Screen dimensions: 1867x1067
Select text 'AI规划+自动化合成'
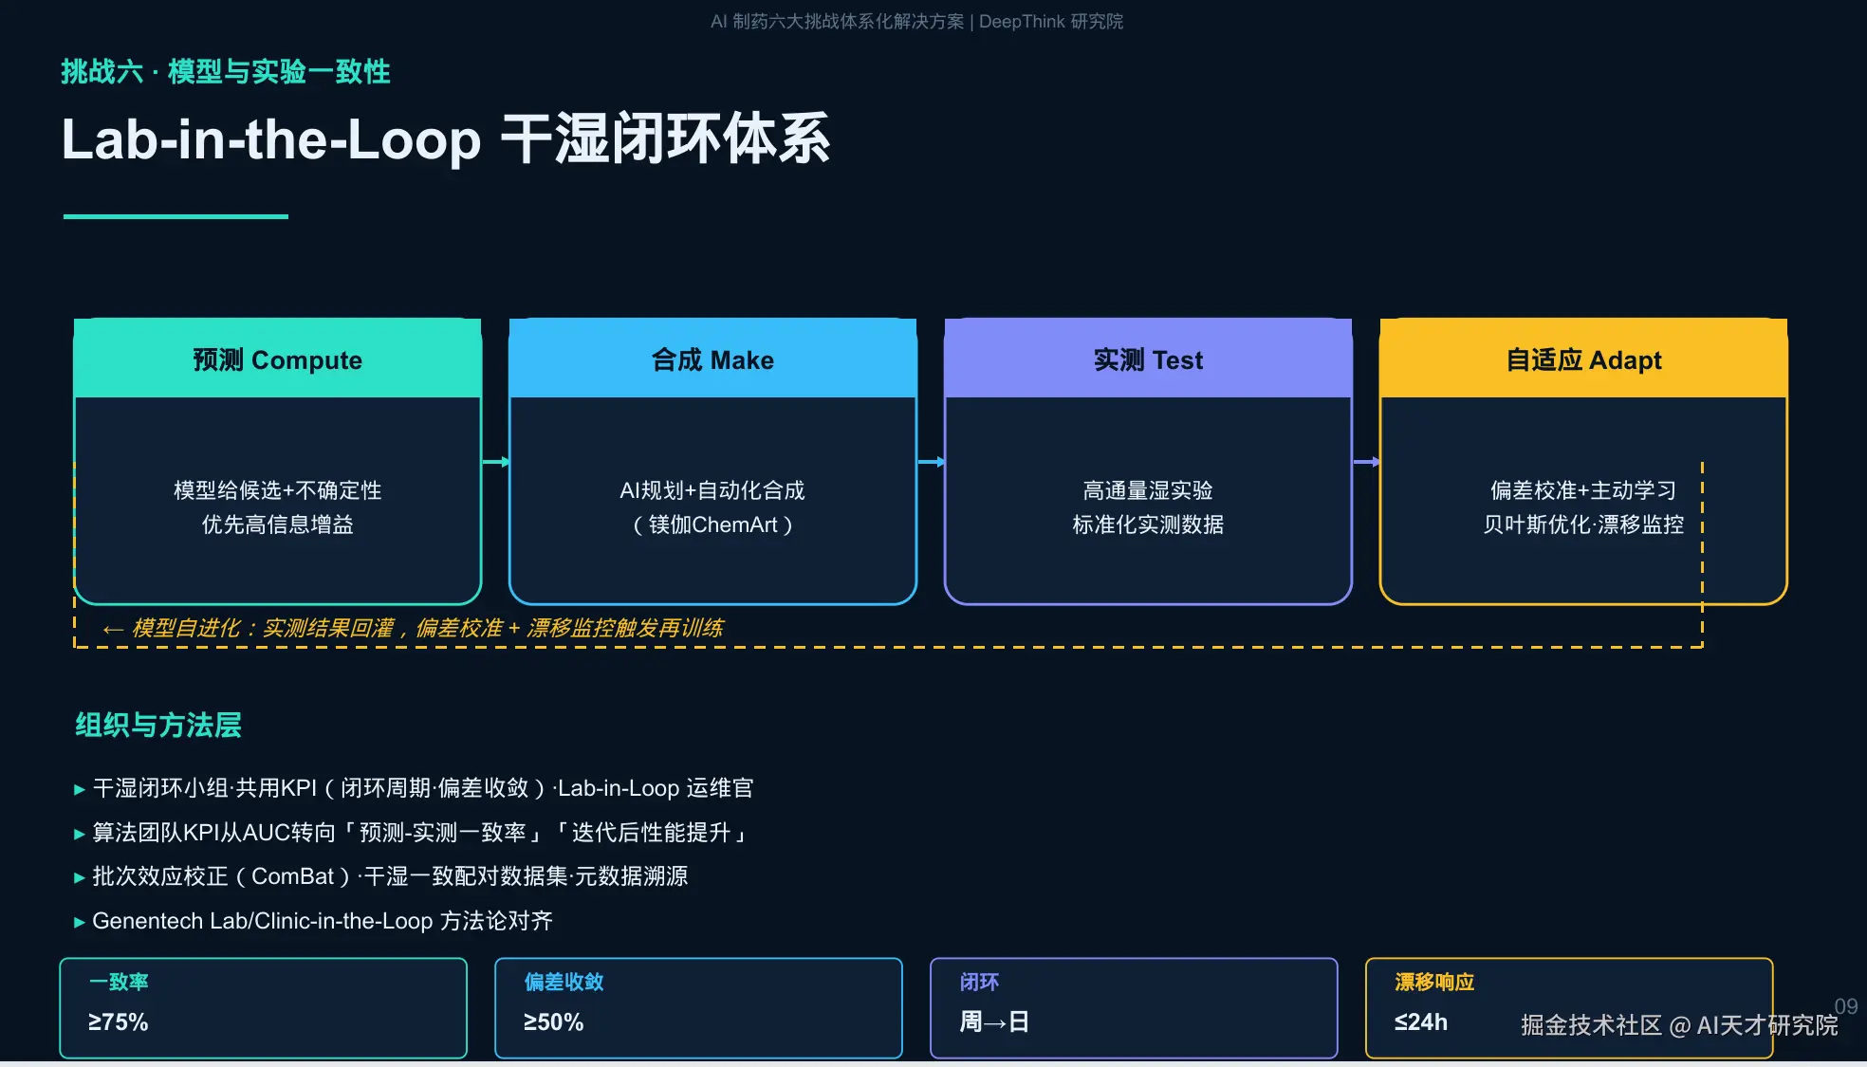pos(712,490)
